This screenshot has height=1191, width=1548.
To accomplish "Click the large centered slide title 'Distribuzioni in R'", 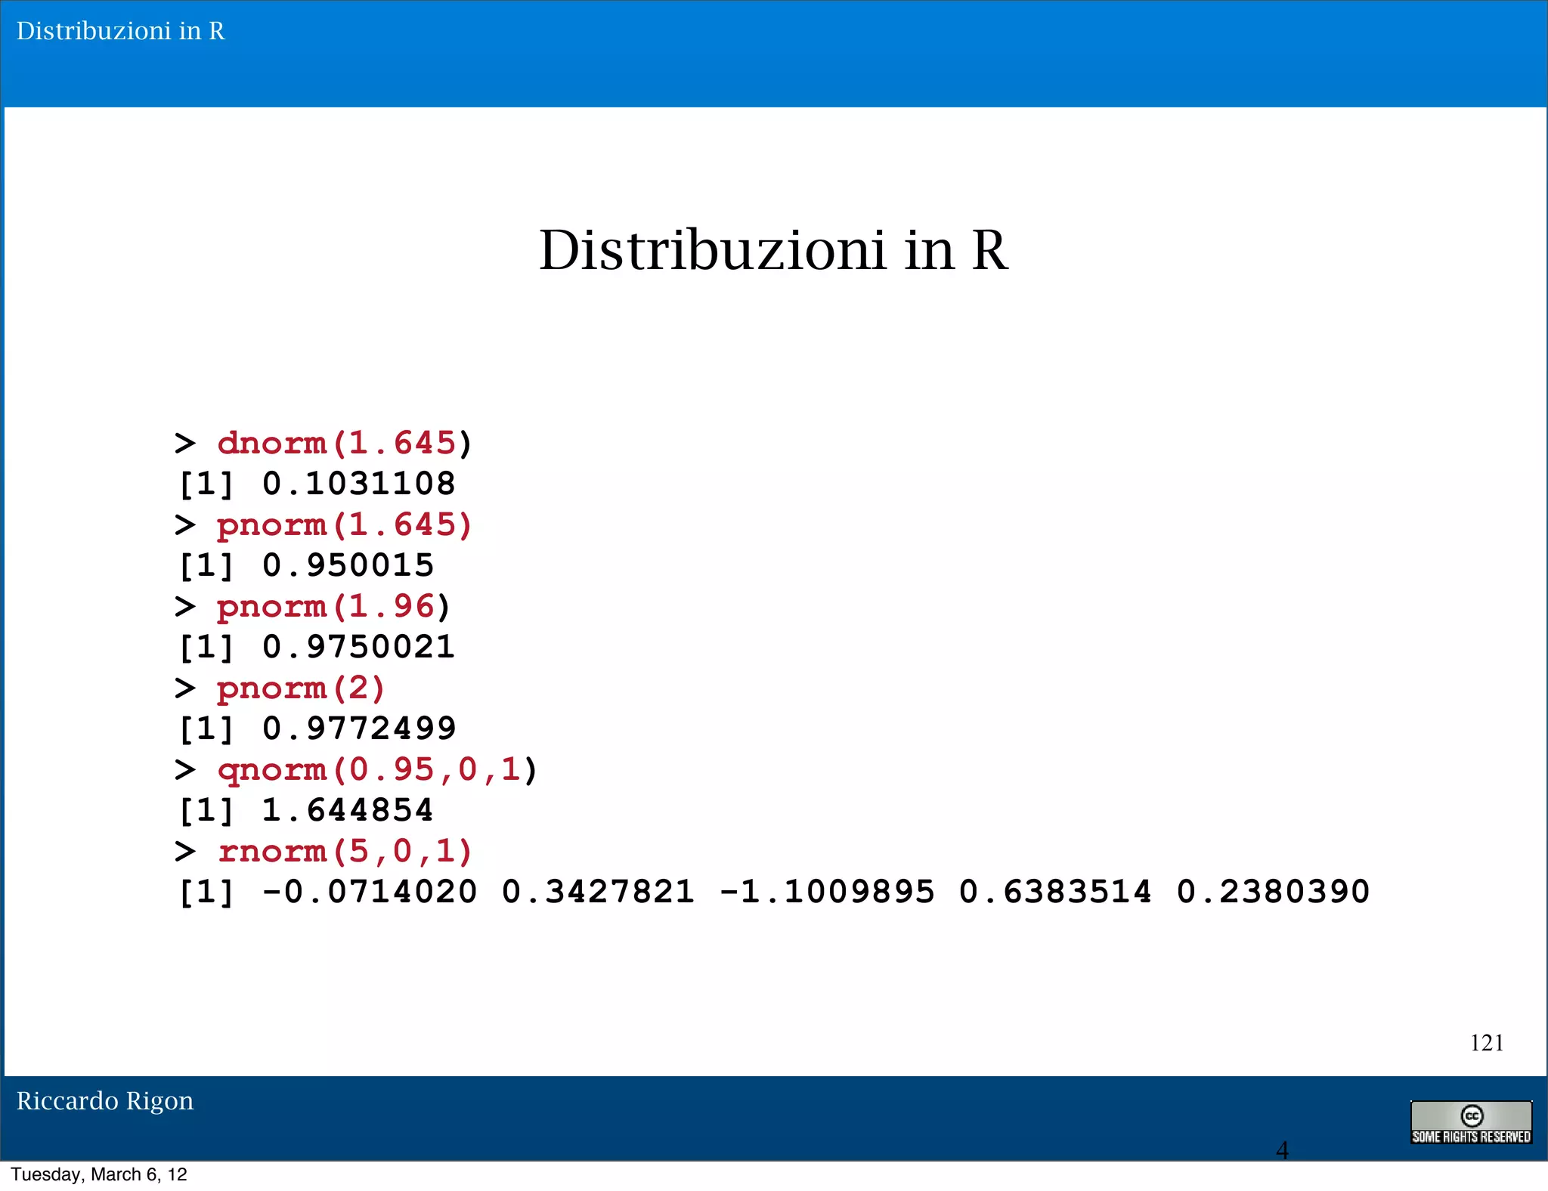I will click(773, 250).
